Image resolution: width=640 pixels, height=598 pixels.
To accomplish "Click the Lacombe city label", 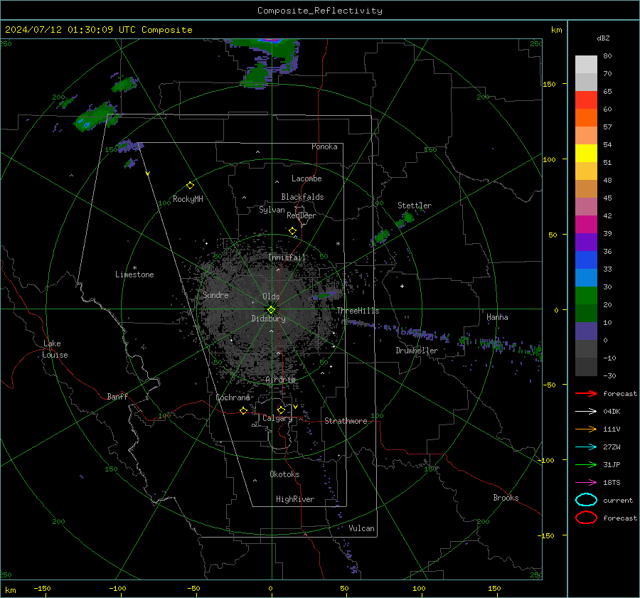I will 306,178.
